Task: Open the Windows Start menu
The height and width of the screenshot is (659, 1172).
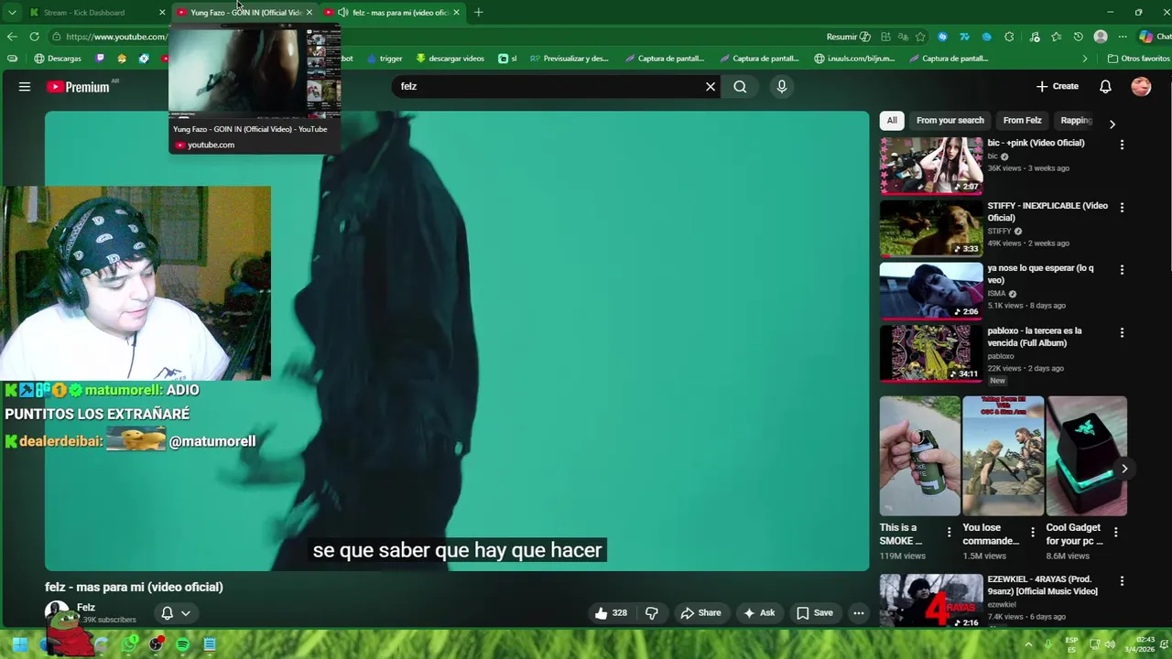Action: pos(20,644)
